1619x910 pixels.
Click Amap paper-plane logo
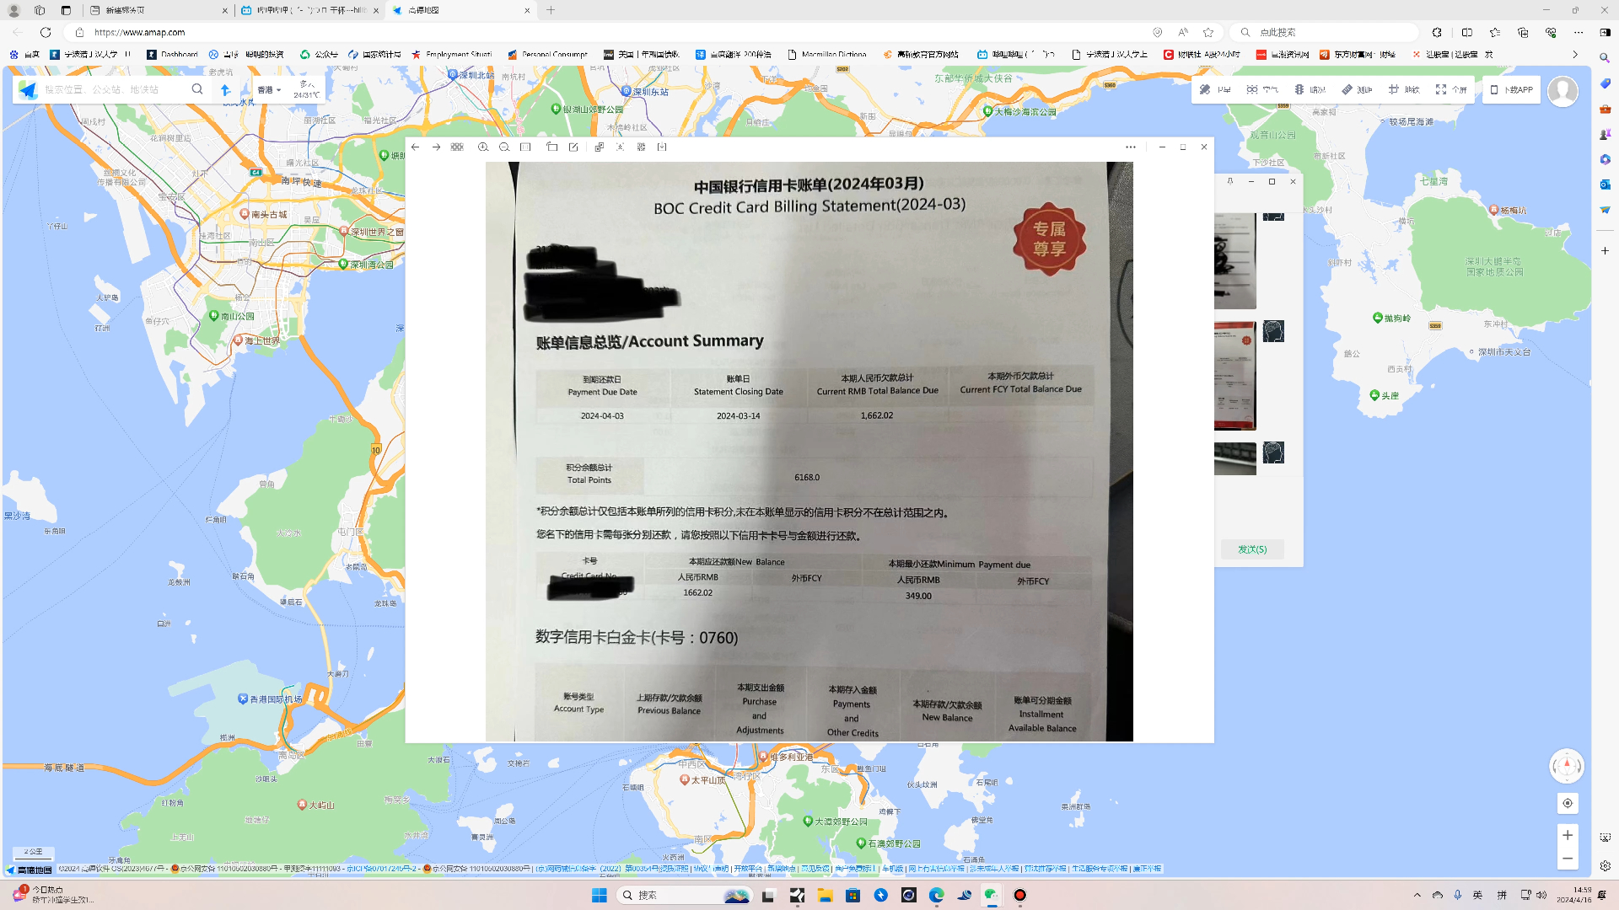28,89
